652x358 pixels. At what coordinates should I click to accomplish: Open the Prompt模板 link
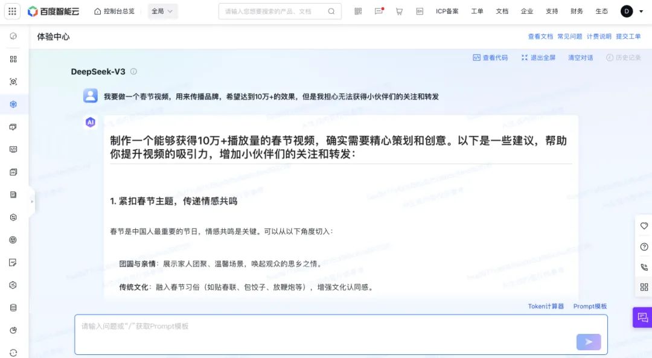pos(590,307)
